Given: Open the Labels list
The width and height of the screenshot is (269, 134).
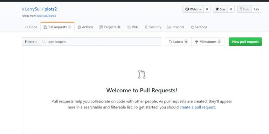Looking at the screenshot, I should pyautogui.click(x=178, y=42).
